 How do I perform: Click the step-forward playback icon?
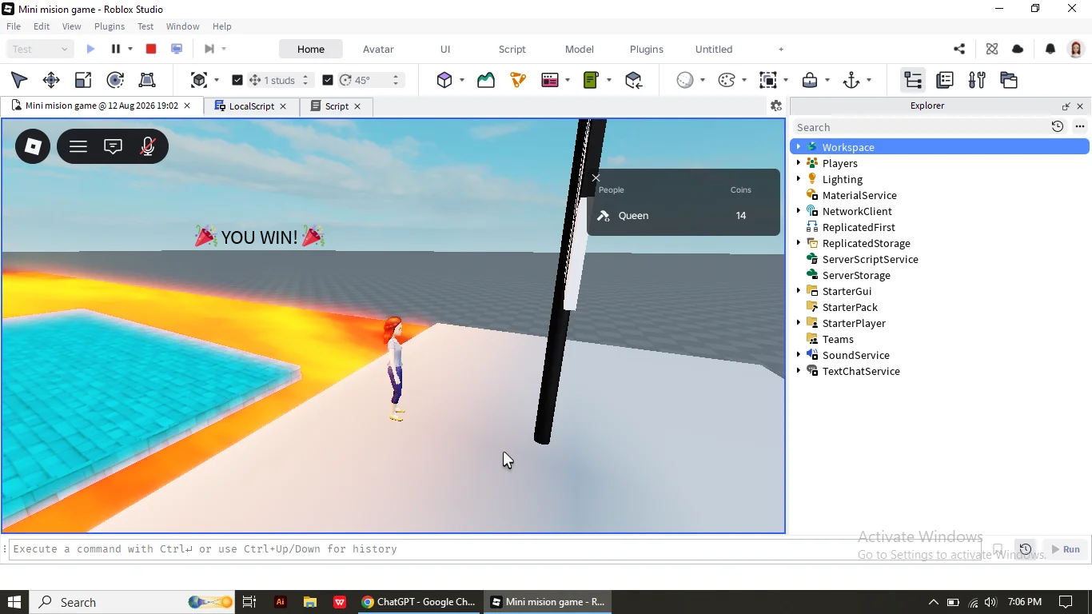point(209,49)
